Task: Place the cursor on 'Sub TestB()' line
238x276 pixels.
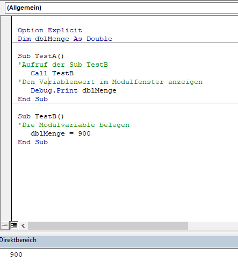Action: pyautogui.click(x=41, y=116)
